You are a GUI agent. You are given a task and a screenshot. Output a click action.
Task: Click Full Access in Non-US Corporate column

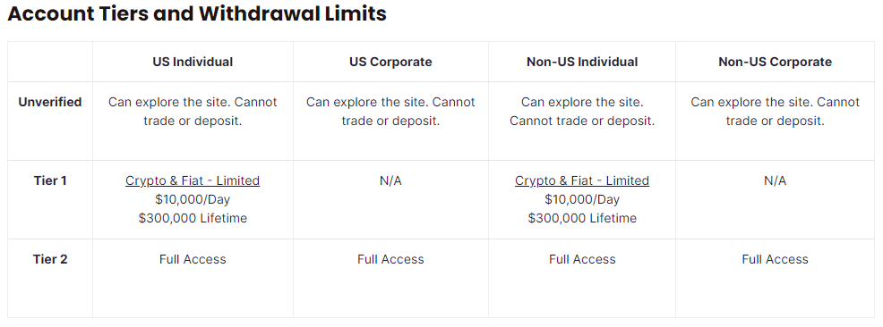pos(775,260)
